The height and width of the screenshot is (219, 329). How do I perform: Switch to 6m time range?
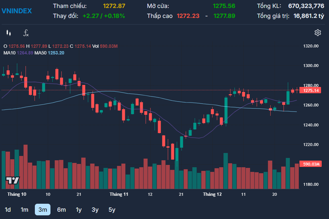coord(61,210)
